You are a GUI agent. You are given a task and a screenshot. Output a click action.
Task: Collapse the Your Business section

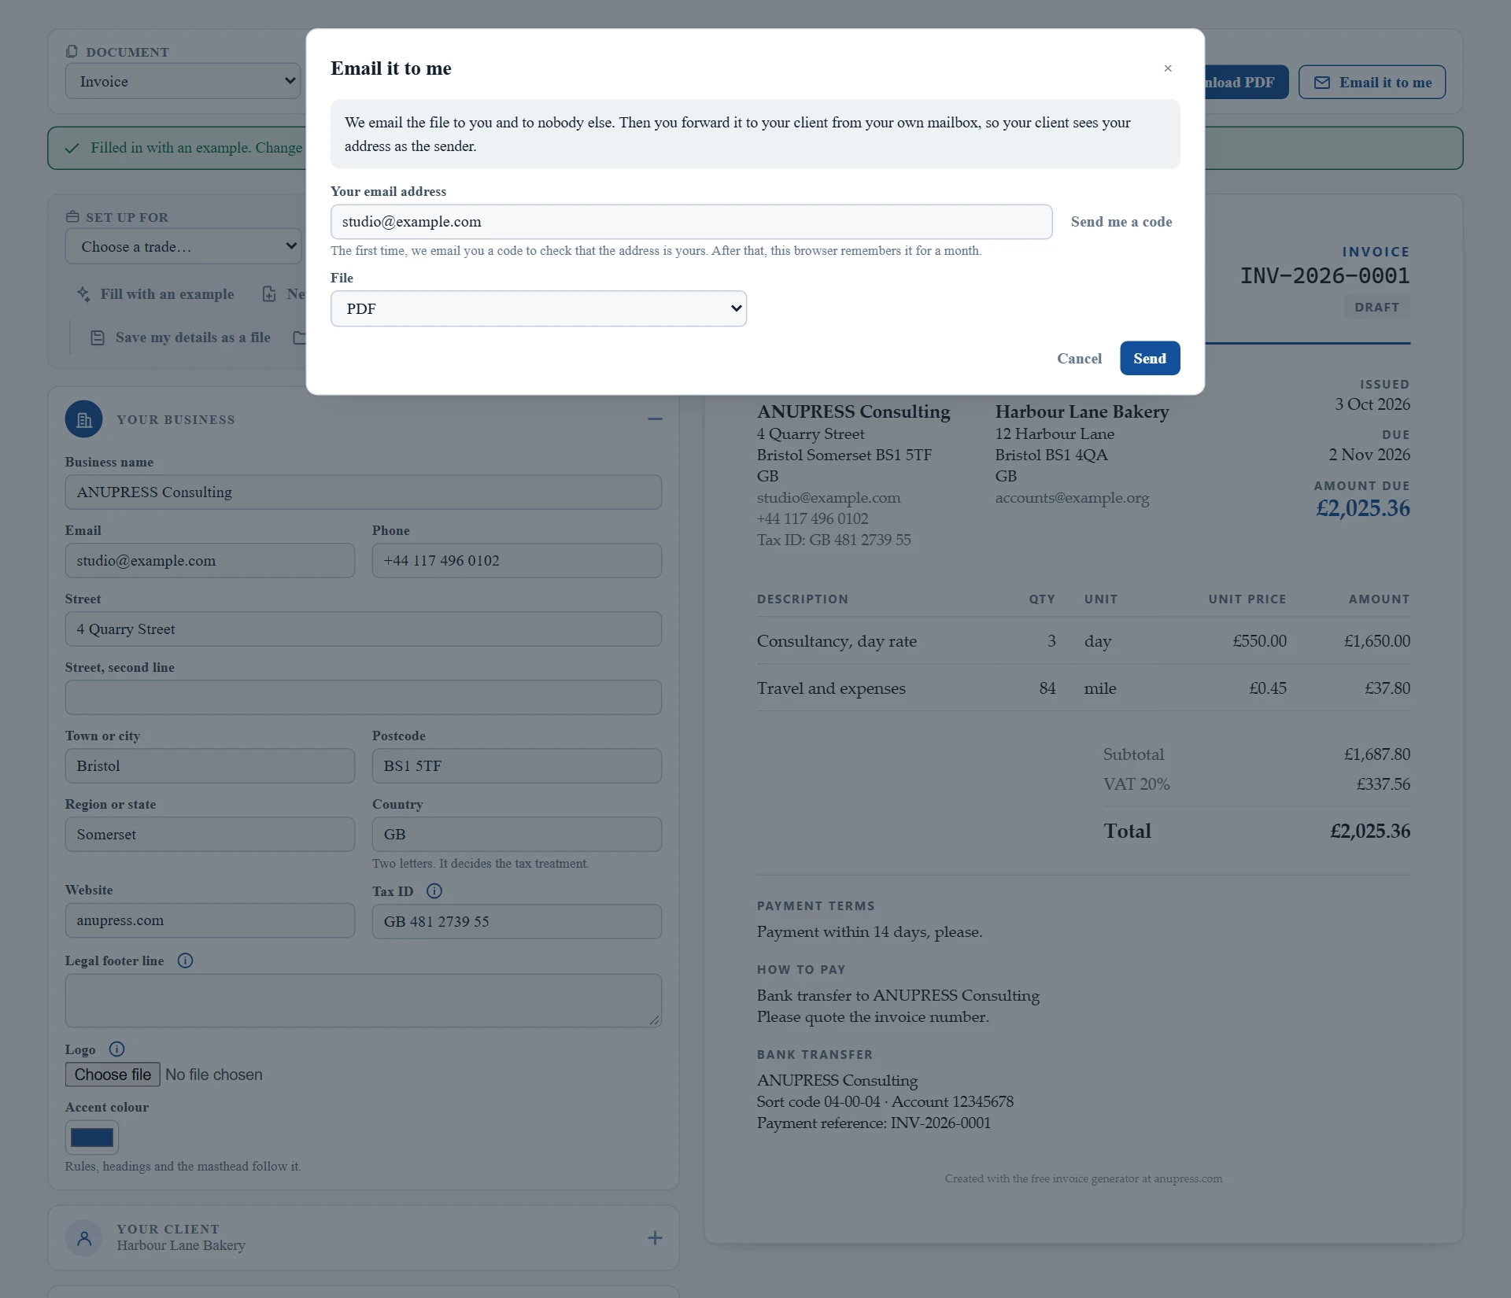(655, 419)
